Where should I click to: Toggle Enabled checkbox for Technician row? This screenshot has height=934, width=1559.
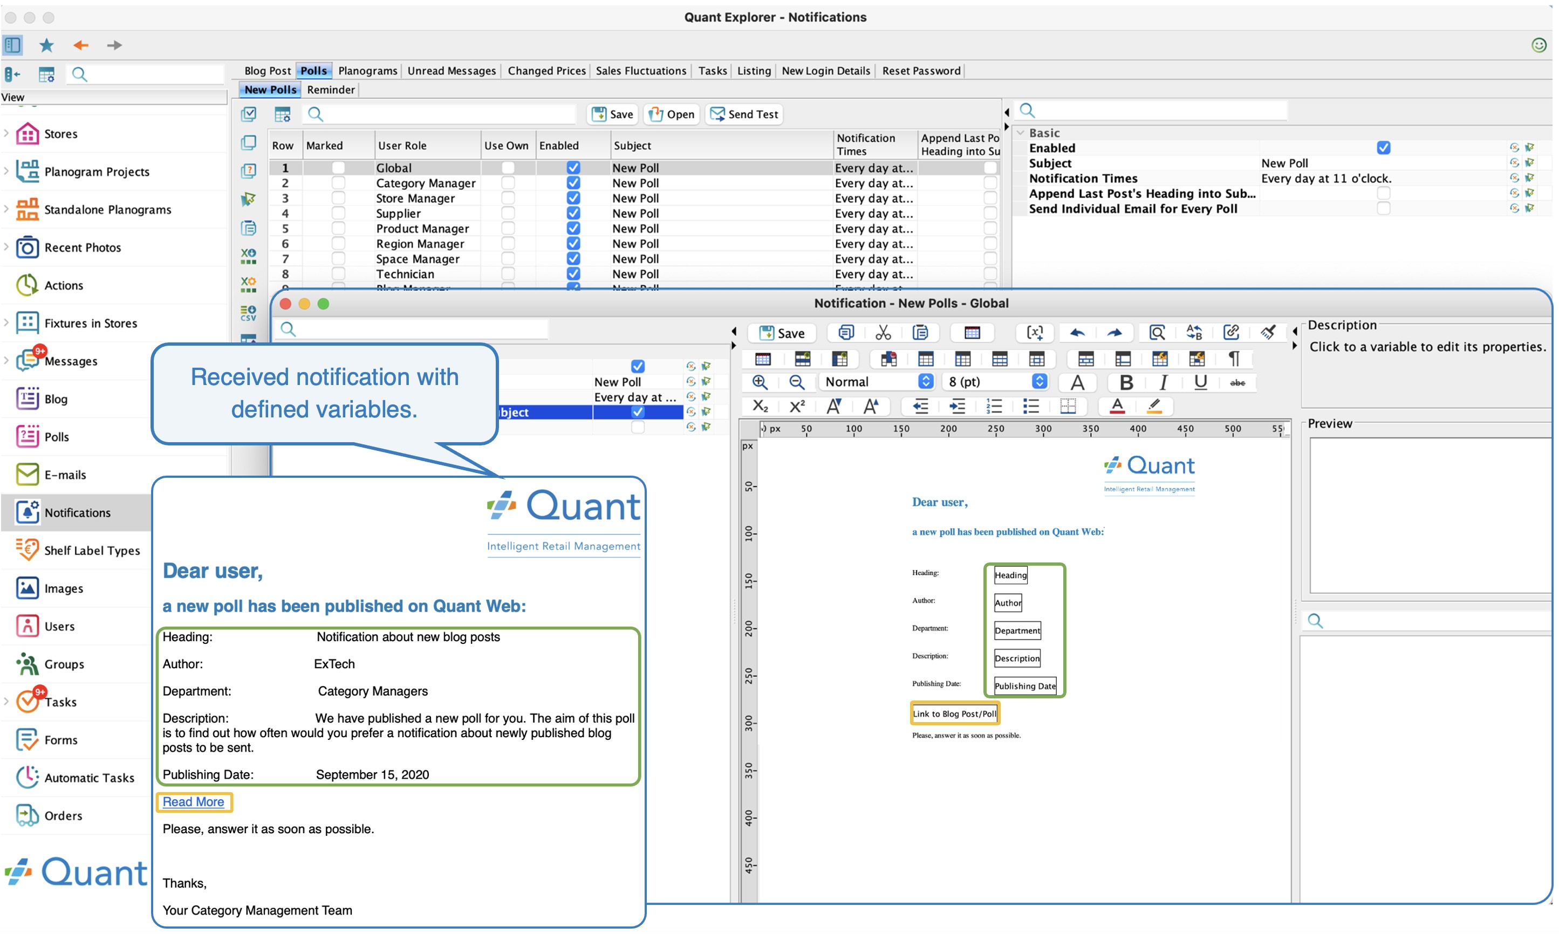573,274
